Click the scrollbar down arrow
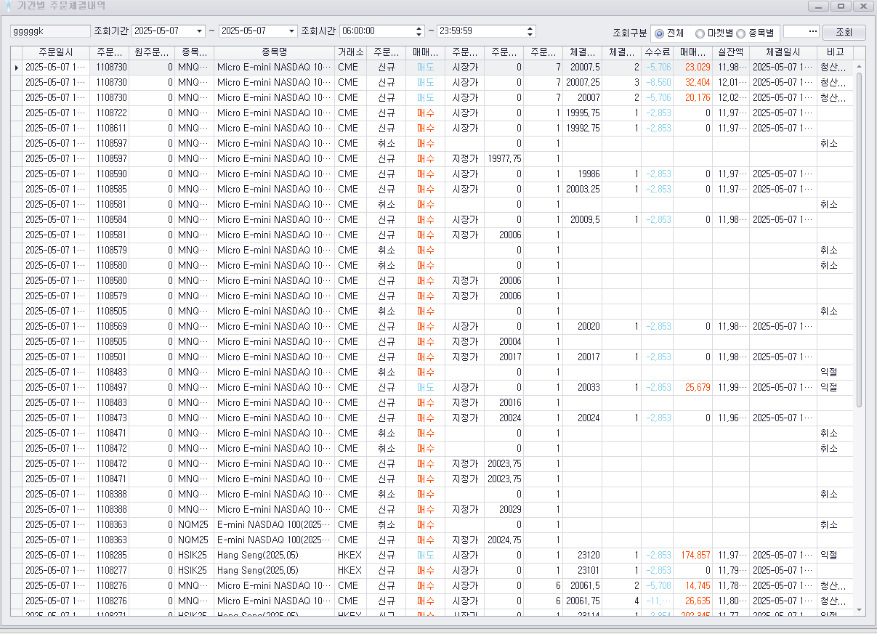 pyautogui.click(x=860, y=610)
